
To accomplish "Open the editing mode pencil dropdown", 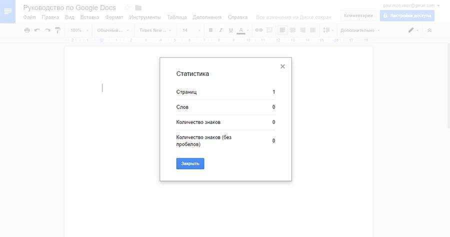I will (x=413, y=30).
